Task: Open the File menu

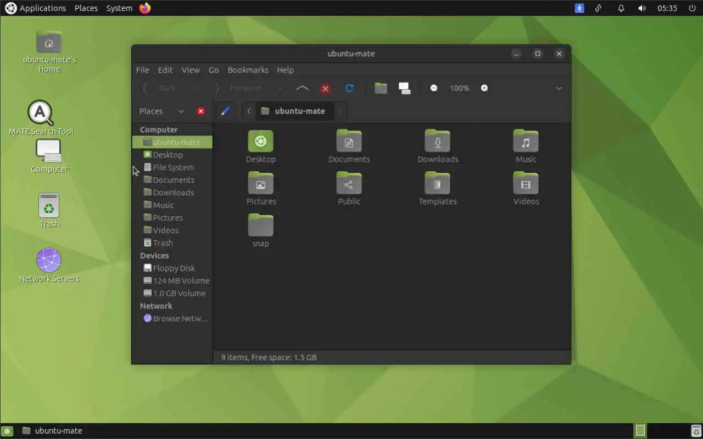Action: [142, 70]
